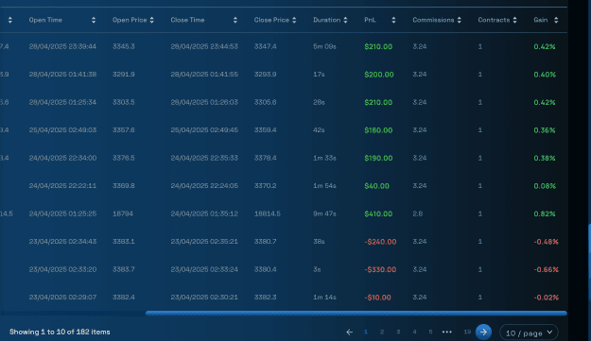Click the 0.08% gain value
Image resolution: width=591 pixels, height=341 pixels.
545,186
